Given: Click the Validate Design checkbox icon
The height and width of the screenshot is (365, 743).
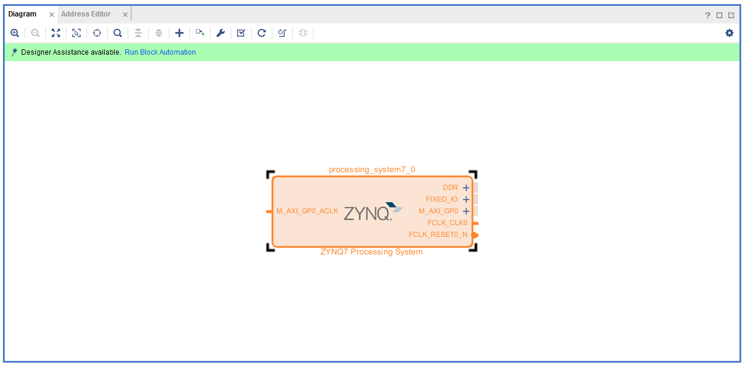Looking at the screenshot, I should pos(241,33).
